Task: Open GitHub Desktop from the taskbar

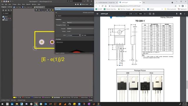Action: coord(70,104)
